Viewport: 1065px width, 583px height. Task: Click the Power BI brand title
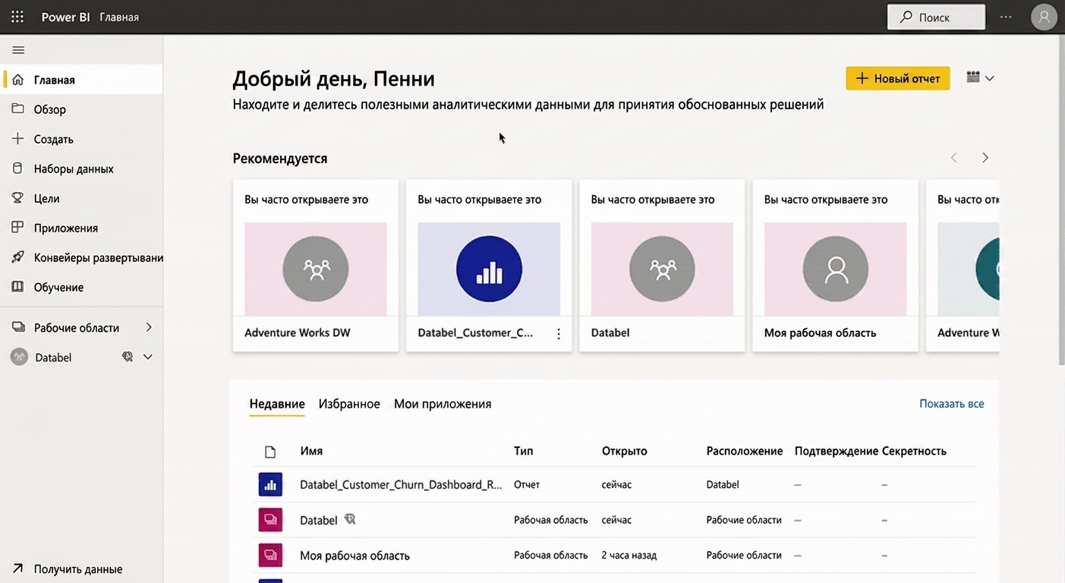pos(65,17)
